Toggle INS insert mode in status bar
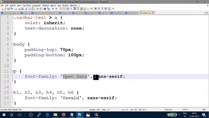 [204, 109]
